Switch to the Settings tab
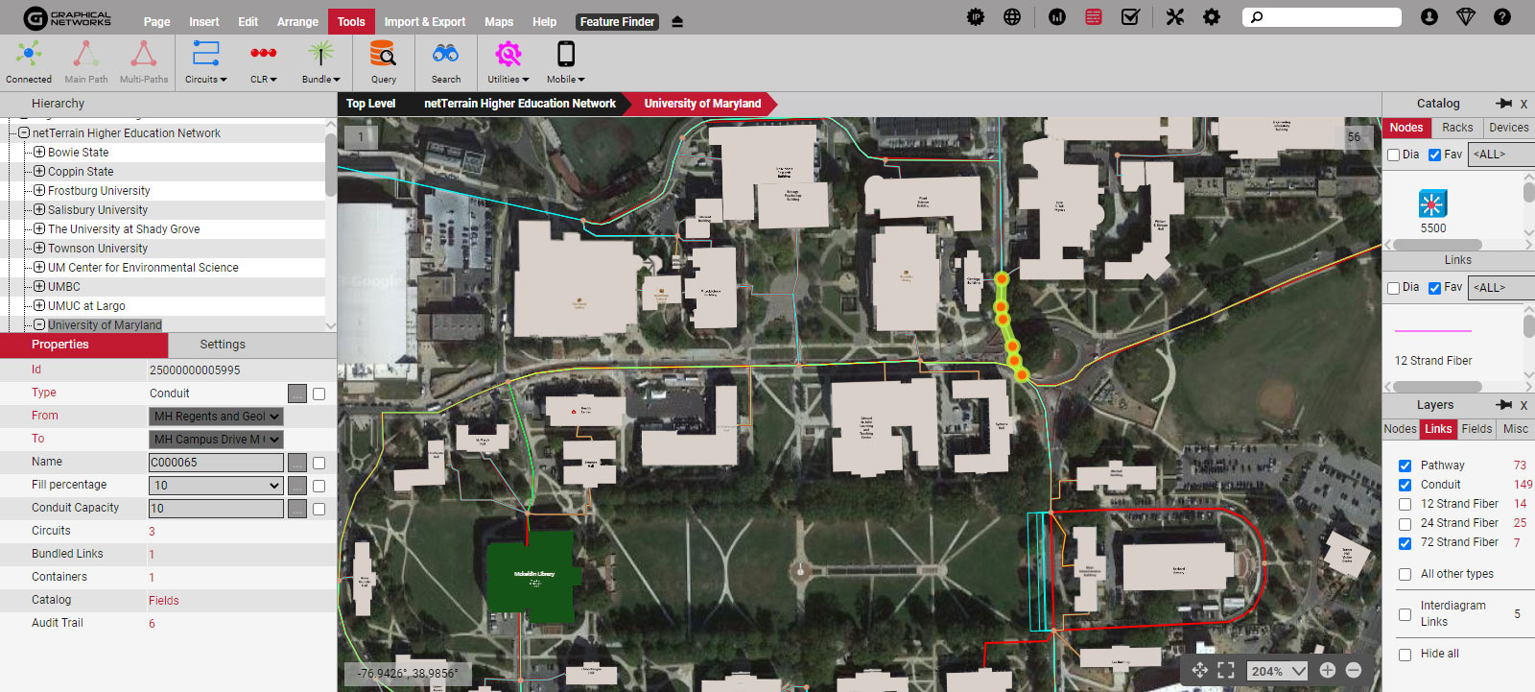This screenshot has width=1535, height=692. pos(223,345)
